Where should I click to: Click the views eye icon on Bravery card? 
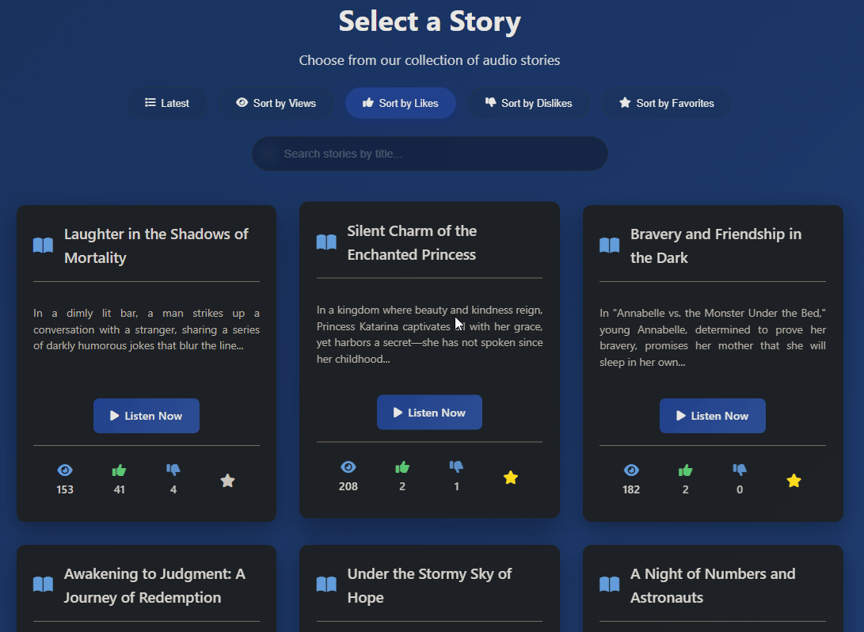[x=631, y=470]
